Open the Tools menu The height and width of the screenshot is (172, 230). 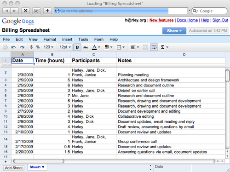(83, 40)
